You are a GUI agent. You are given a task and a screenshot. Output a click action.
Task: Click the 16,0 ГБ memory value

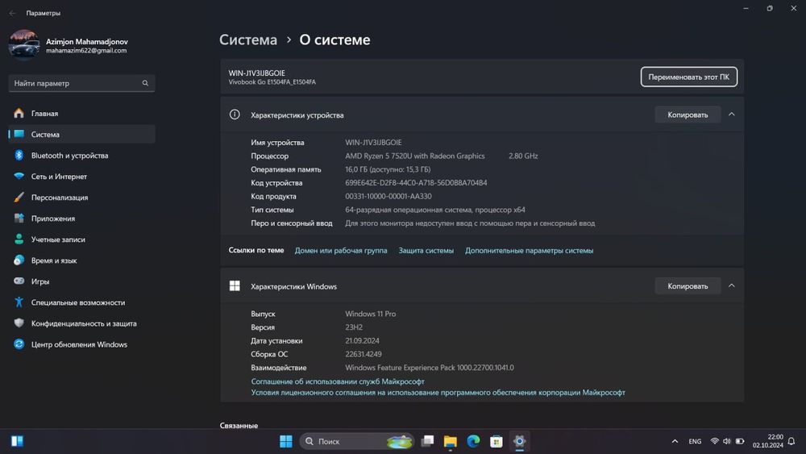pyautogui.click(x=388, y=169)
